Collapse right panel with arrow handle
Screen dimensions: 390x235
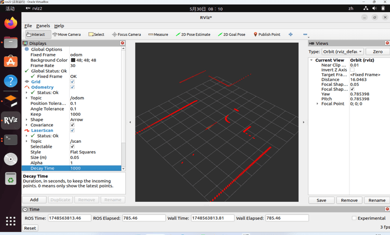coord(303,122)
